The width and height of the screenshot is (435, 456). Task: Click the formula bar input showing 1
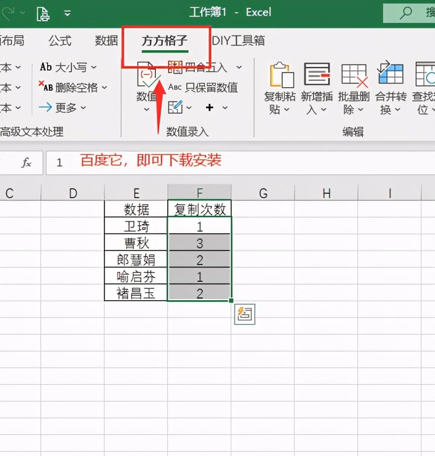coord(240,162)
